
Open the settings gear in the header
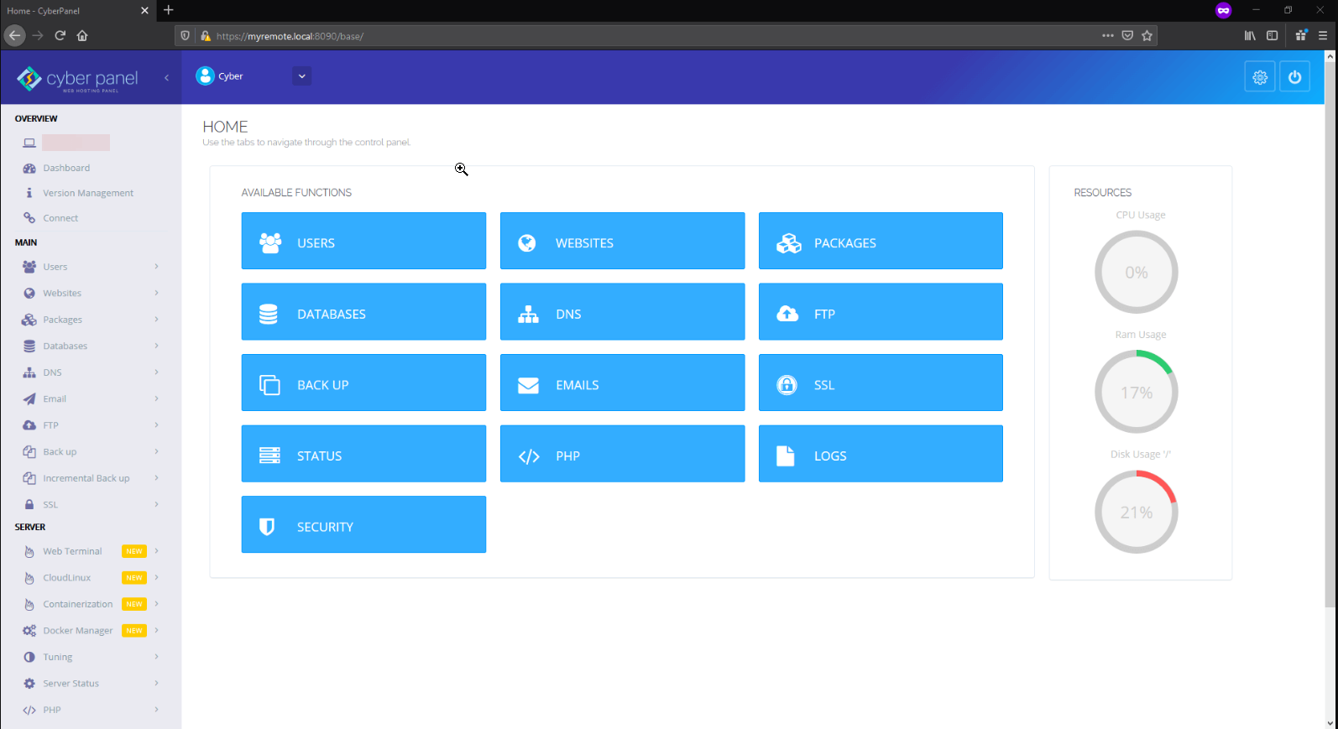point(1260,77)
